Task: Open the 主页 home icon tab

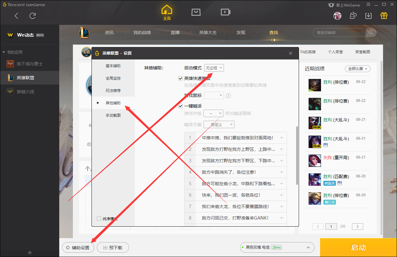Action: coord(167,12)
